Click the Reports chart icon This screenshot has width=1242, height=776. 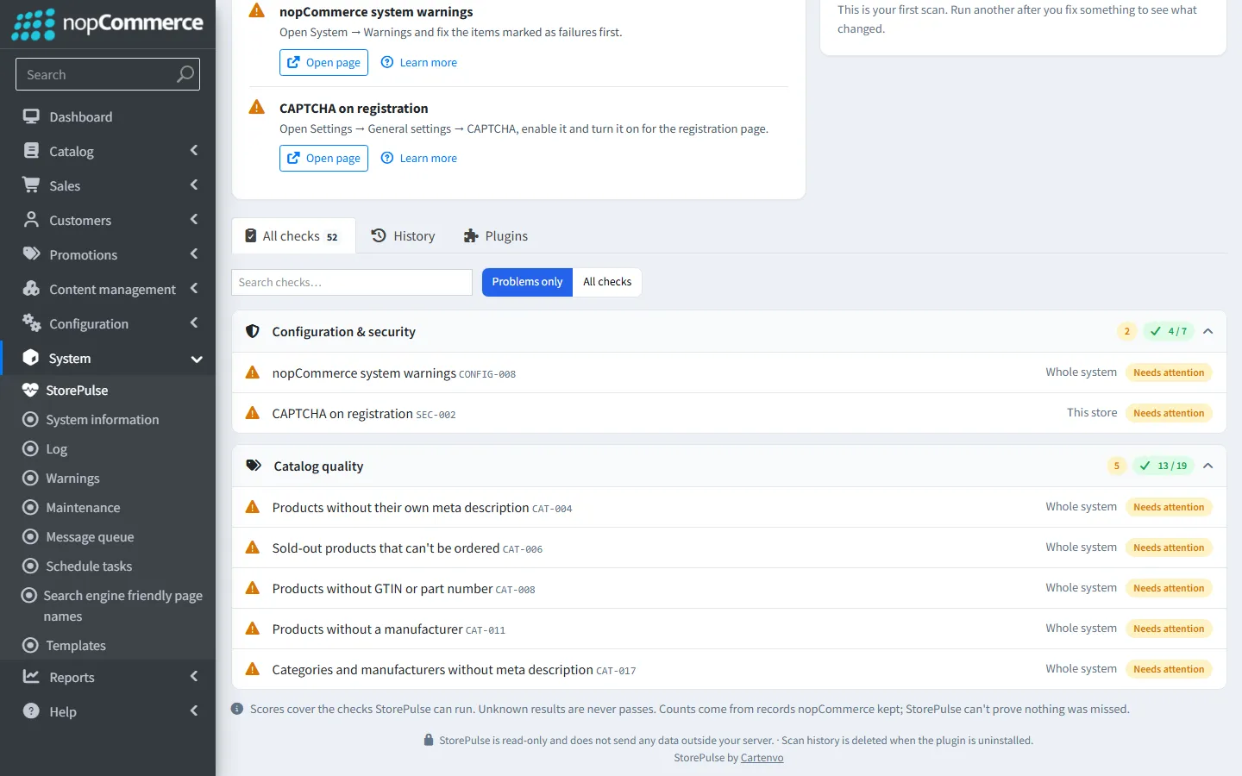31,677
